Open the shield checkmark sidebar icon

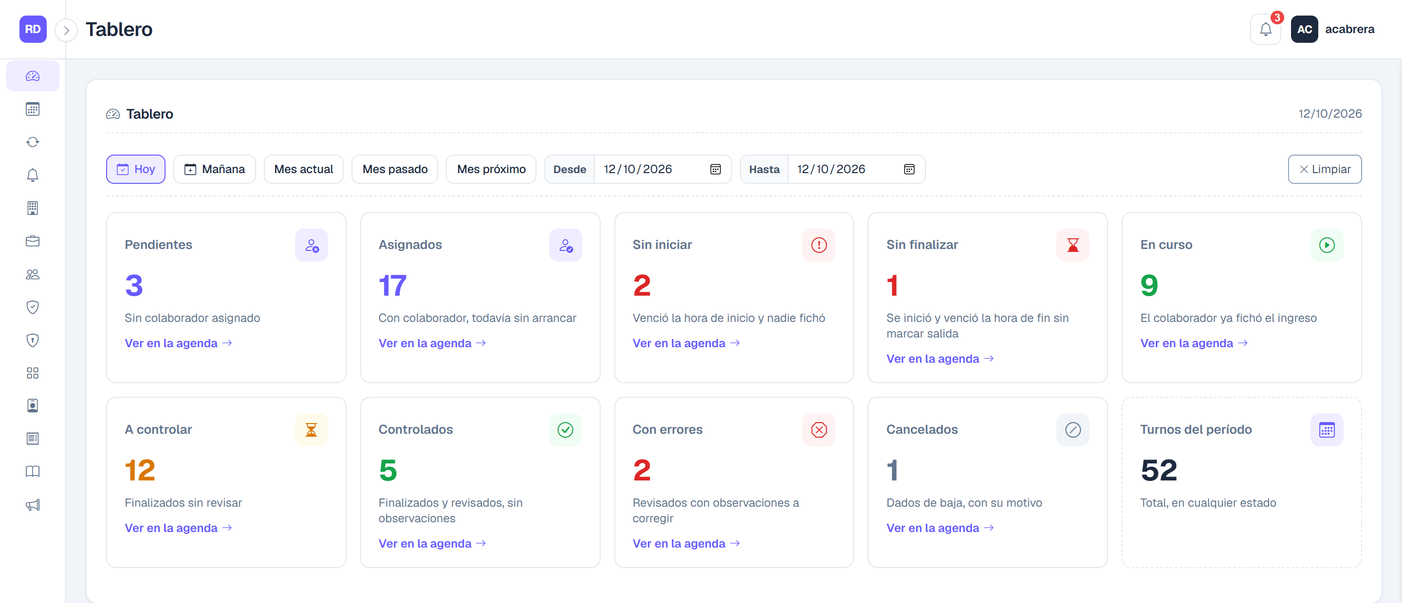(x=33, y=307)
